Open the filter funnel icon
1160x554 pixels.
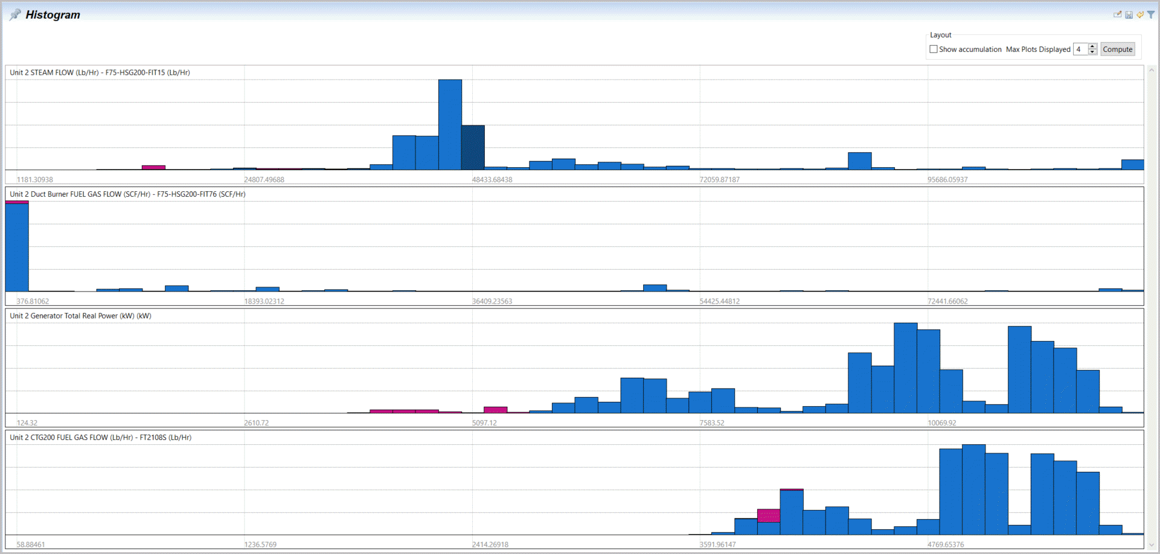[x=1151, y=14]
